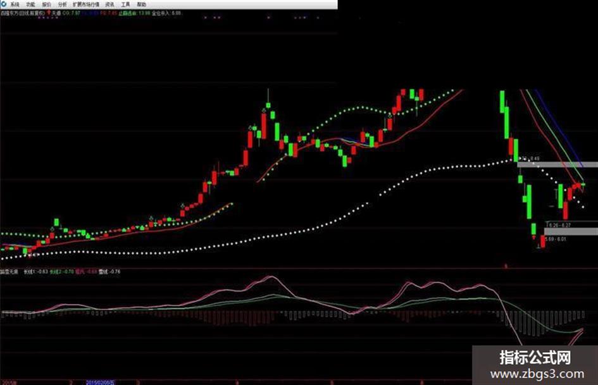The width and height of the screenshot is (598, 385).
Task: Click the 长线1 value in sub-chart header
Action: tap(36, 272)
